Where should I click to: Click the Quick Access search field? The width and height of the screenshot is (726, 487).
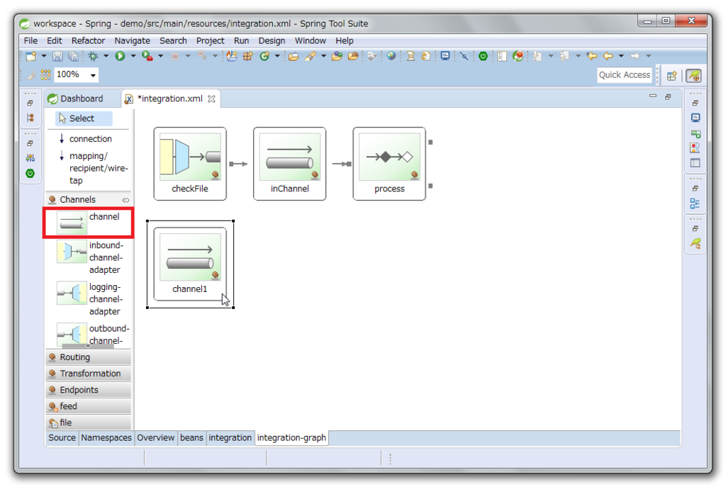(x=624, y=75)
